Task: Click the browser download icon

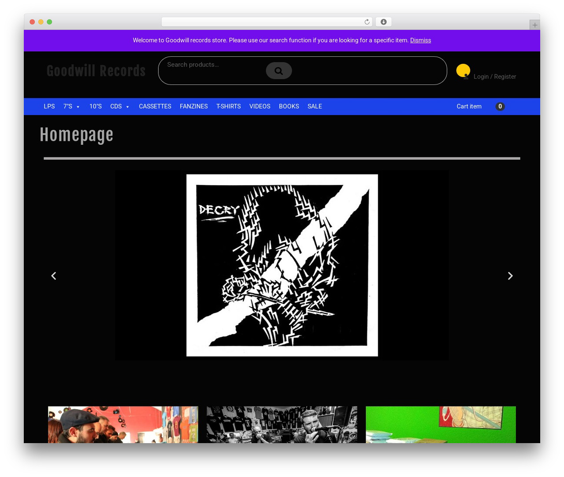Action: (x=383, y=22)
